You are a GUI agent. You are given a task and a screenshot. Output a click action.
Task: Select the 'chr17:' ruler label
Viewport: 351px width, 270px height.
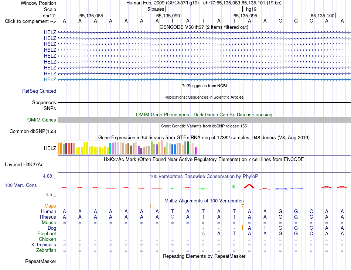tap(50, 16)
